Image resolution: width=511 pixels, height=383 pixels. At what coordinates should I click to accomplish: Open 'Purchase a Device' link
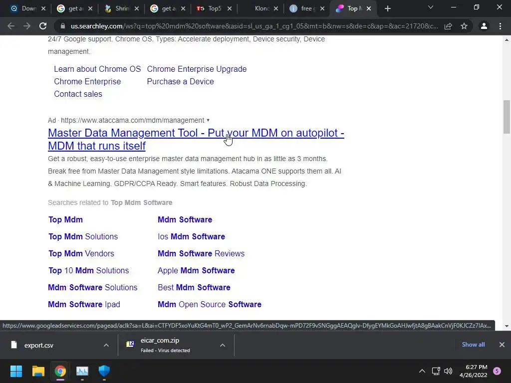pyautogui.click(x=180, y=81)
